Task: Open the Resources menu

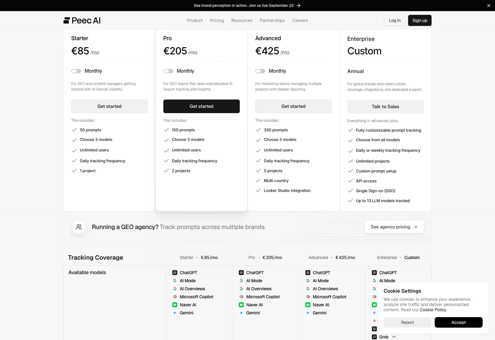Action: pos(242,20)
